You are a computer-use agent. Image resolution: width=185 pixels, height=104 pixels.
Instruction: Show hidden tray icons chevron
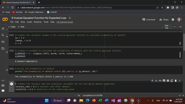click(148, 101)
